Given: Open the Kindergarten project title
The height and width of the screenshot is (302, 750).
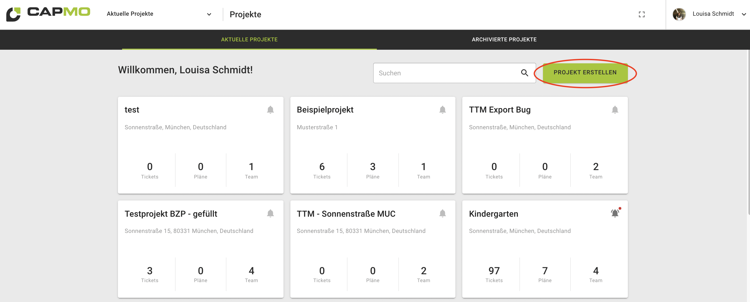Looking at the screenshot, I should (x=493, y=214).
